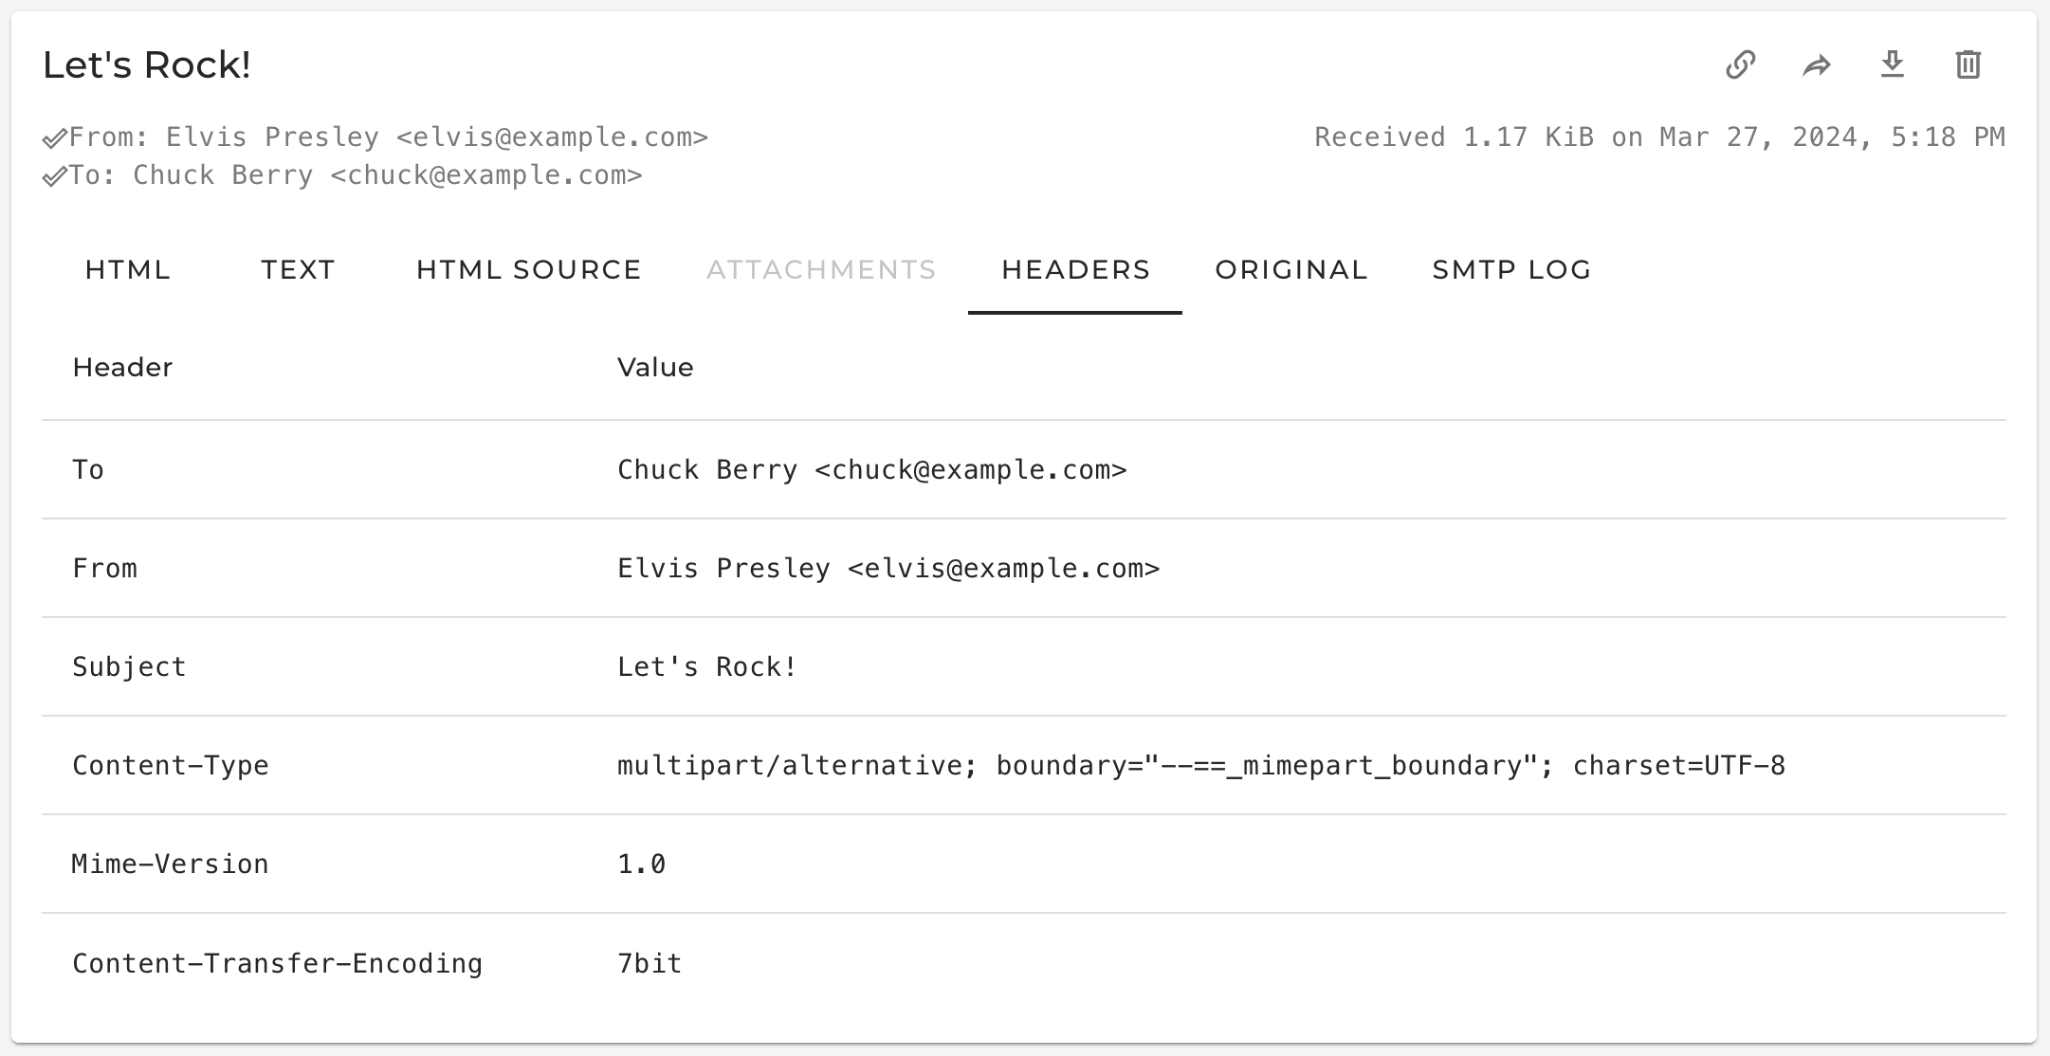Copy the message link via chain icon

1741,64
